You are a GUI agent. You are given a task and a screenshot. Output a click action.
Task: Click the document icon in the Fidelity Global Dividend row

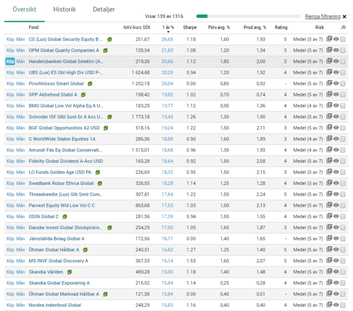(x=329, y=161)
